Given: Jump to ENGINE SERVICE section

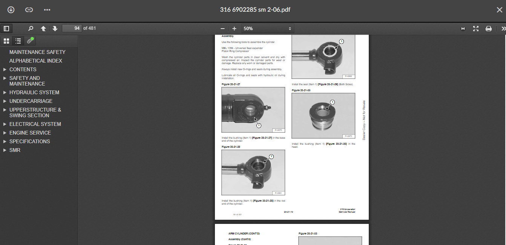Looking at the screenshot, I should click(x=30, y=133).
